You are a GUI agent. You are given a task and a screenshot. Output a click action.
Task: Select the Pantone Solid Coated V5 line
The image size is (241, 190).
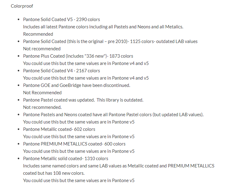click(x=61, y=20)
